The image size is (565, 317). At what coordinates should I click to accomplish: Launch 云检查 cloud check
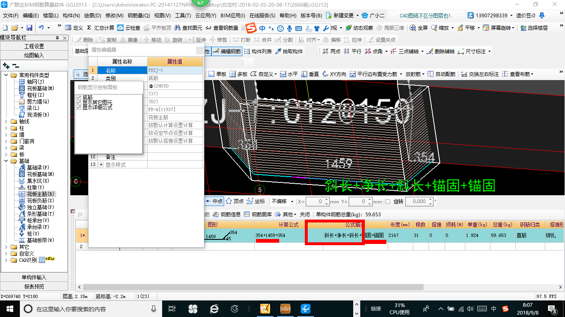[x=129, y=28]
